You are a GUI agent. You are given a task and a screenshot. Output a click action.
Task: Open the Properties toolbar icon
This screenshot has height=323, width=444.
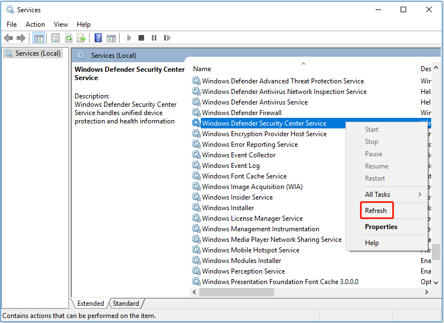coord(55,38)
